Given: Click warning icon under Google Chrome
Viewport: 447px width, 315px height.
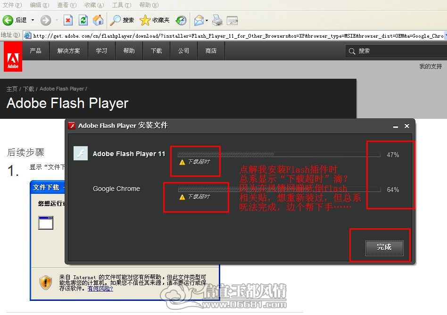Looking at the screenshot, I should 182,197.
